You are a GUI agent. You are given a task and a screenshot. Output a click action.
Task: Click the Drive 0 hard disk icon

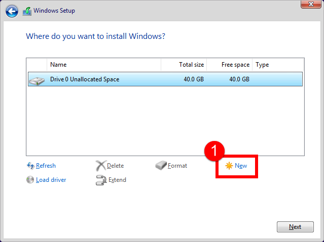tap(37, 80)
